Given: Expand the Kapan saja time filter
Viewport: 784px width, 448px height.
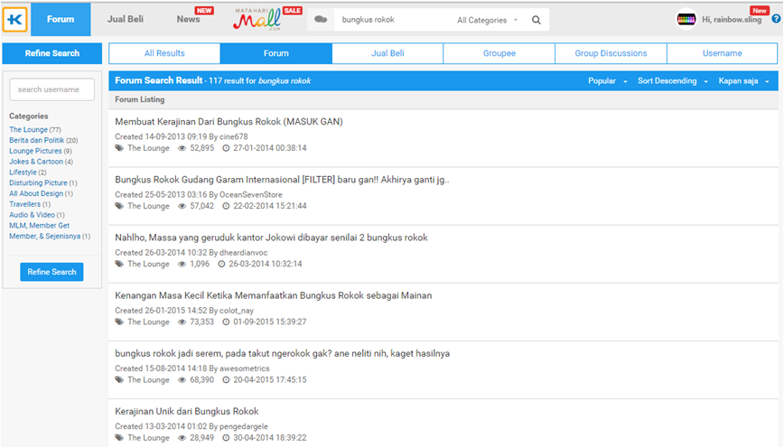Looking at the screenshot, I should point(743,81).
